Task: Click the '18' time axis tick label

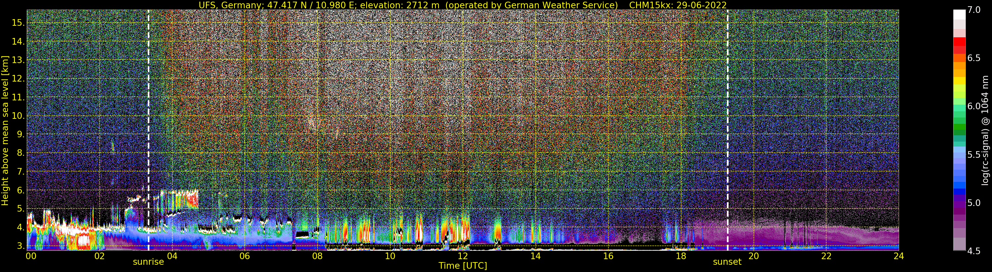Action: (681, 256)
